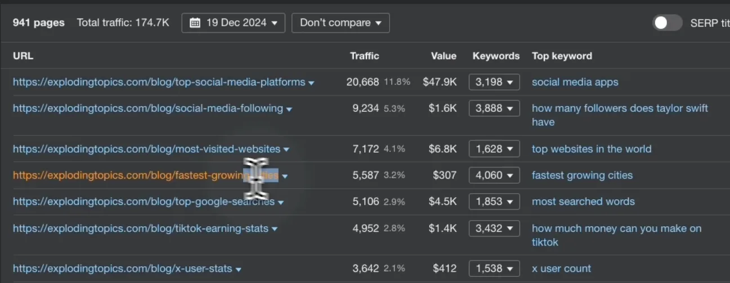Open the most-visited-websites URL link
730x283 pixels.
click(146, 149)
